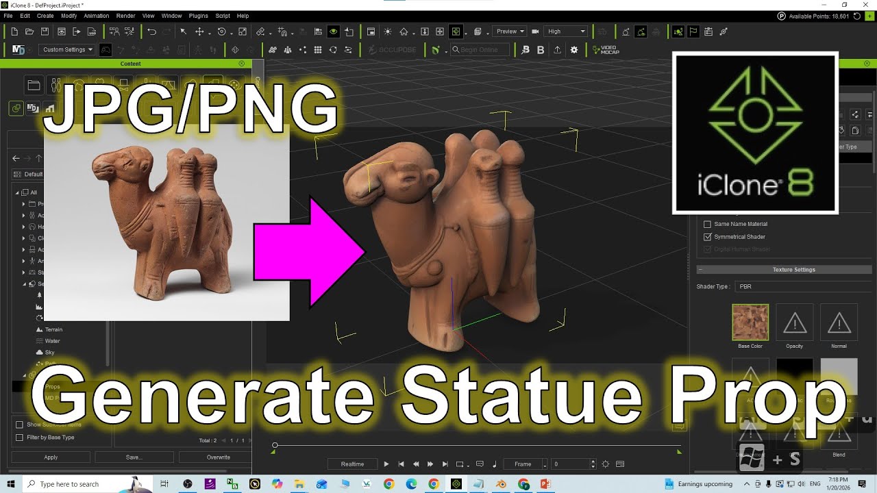Select the Opacity texture slot

[795, 323]
